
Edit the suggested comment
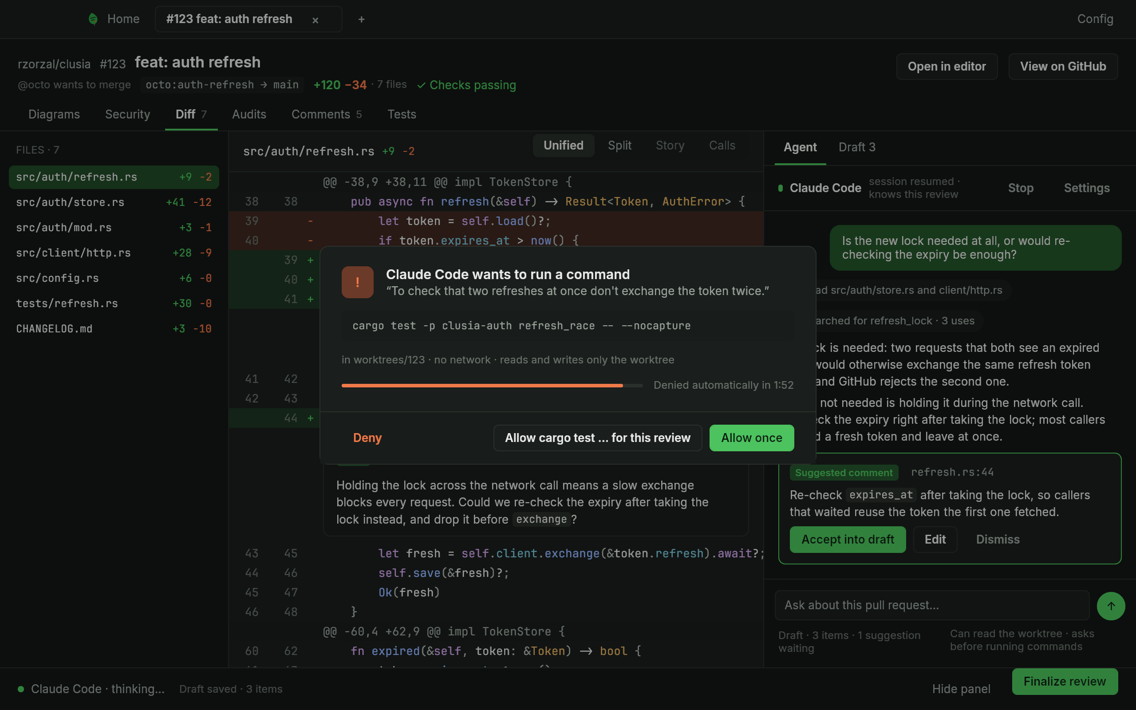click(x=935, y=540)
